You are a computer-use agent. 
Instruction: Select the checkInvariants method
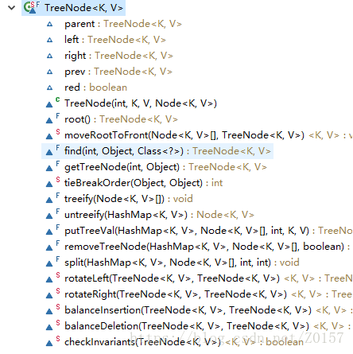click(184, 342)
